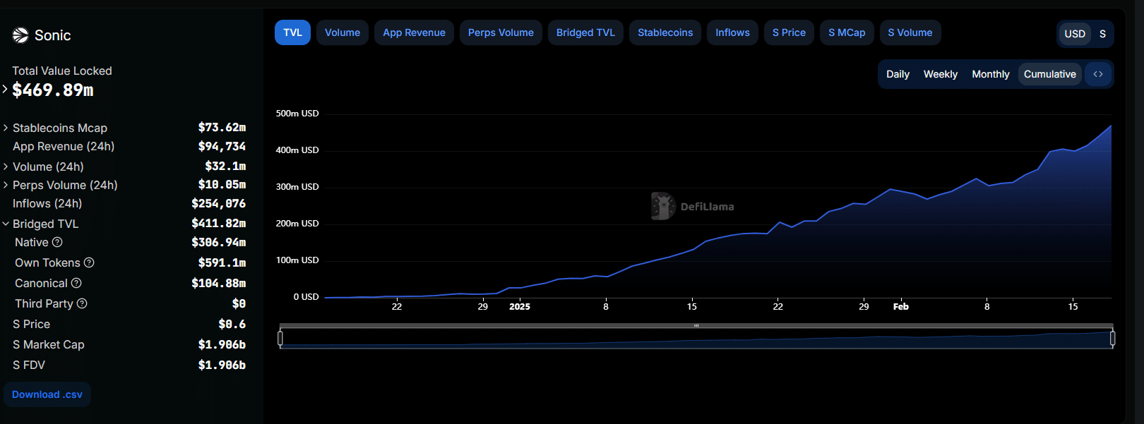Click the S FDV label
Viewport: 1144px width, 424px height.
coord(29,365)
